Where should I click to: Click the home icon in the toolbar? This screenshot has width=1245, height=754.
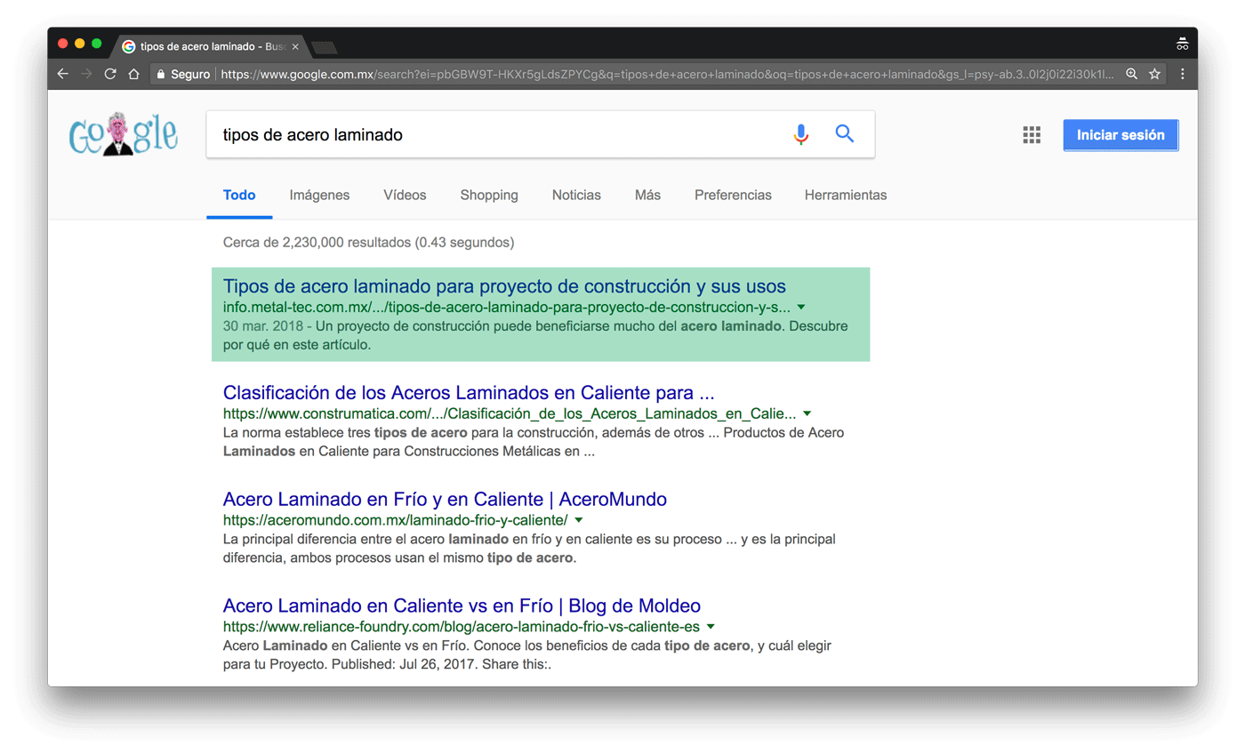[x=133, y=75]
